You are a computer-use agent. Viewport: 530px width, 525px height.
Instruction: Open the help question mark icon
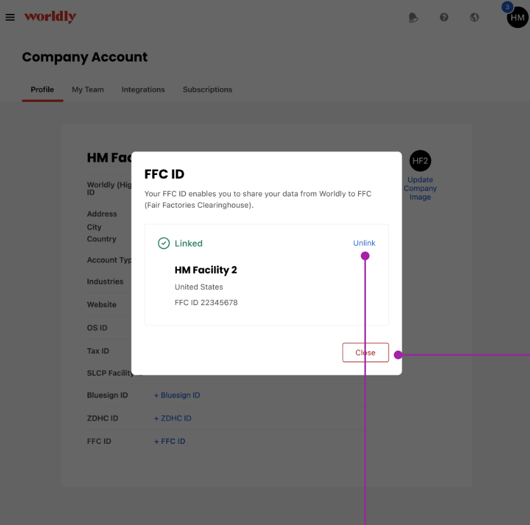[x=444, y=18]
